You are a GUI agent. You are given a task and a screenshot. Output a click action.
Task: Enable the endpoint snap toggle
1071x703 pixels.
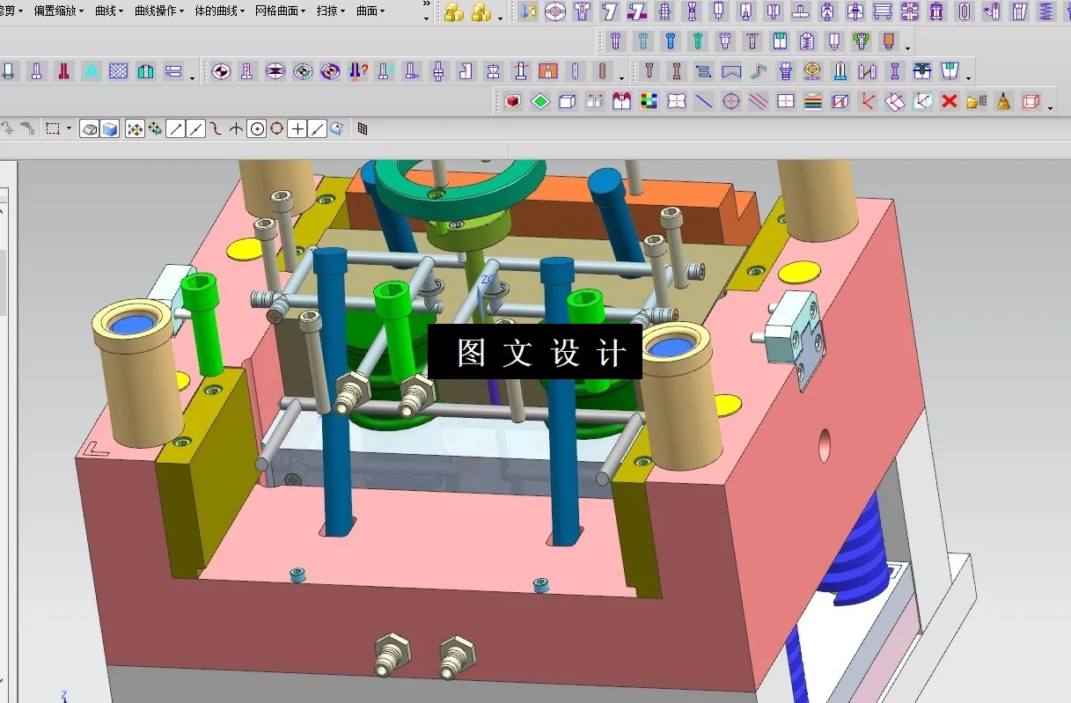tap(173, 128)
